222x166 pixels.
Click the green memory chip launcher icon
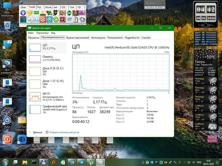36,13
